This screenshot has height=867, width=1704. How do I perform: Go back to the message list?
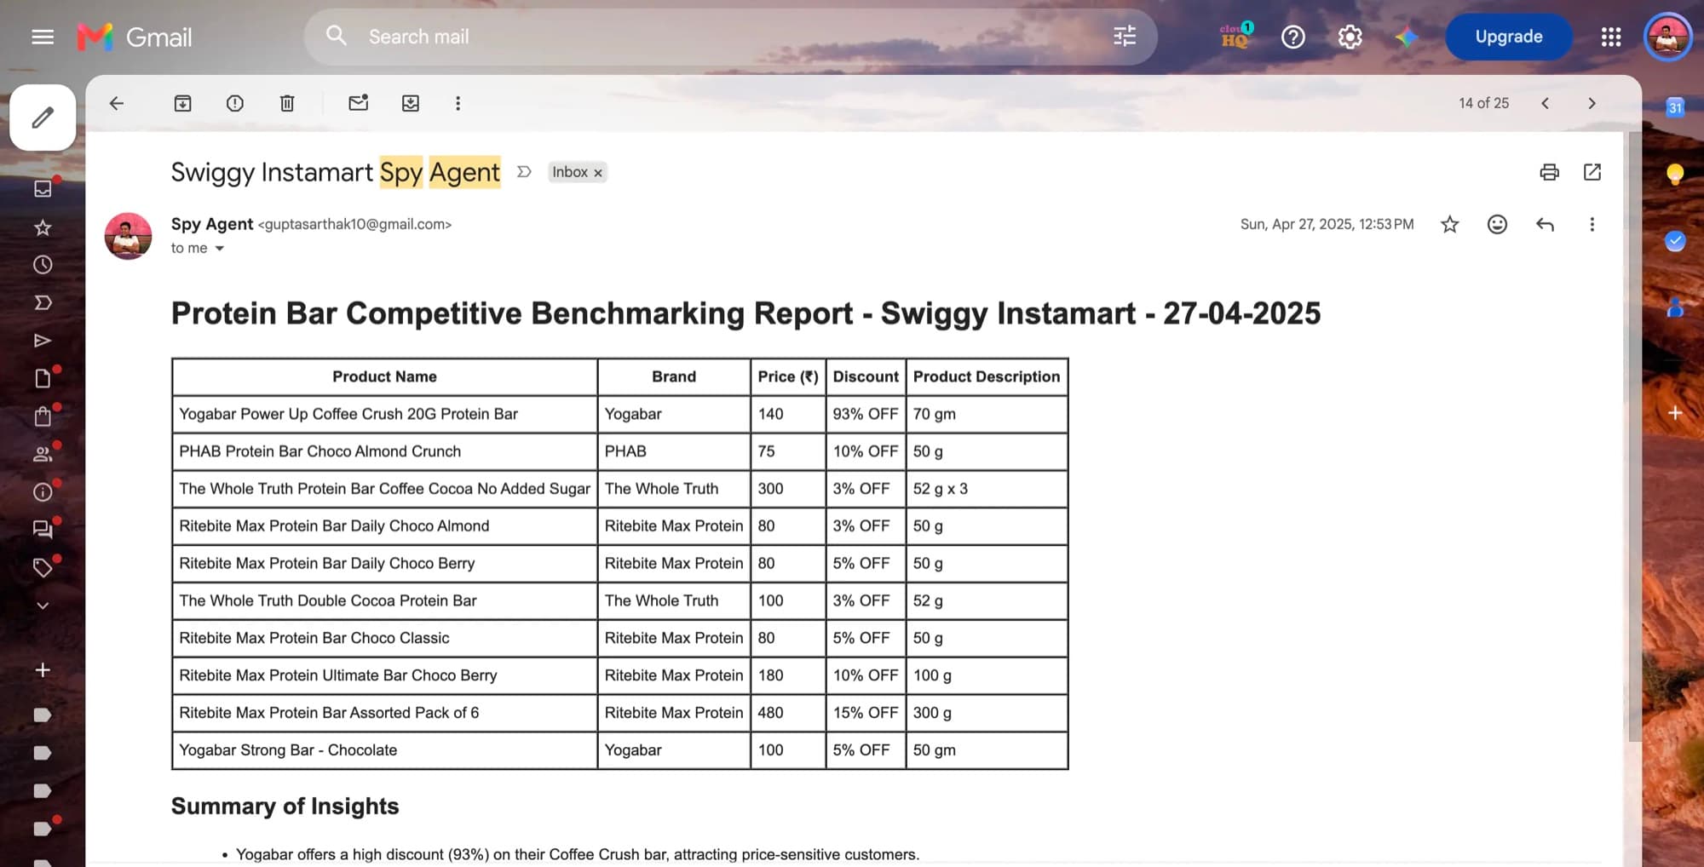click(117, 103)
